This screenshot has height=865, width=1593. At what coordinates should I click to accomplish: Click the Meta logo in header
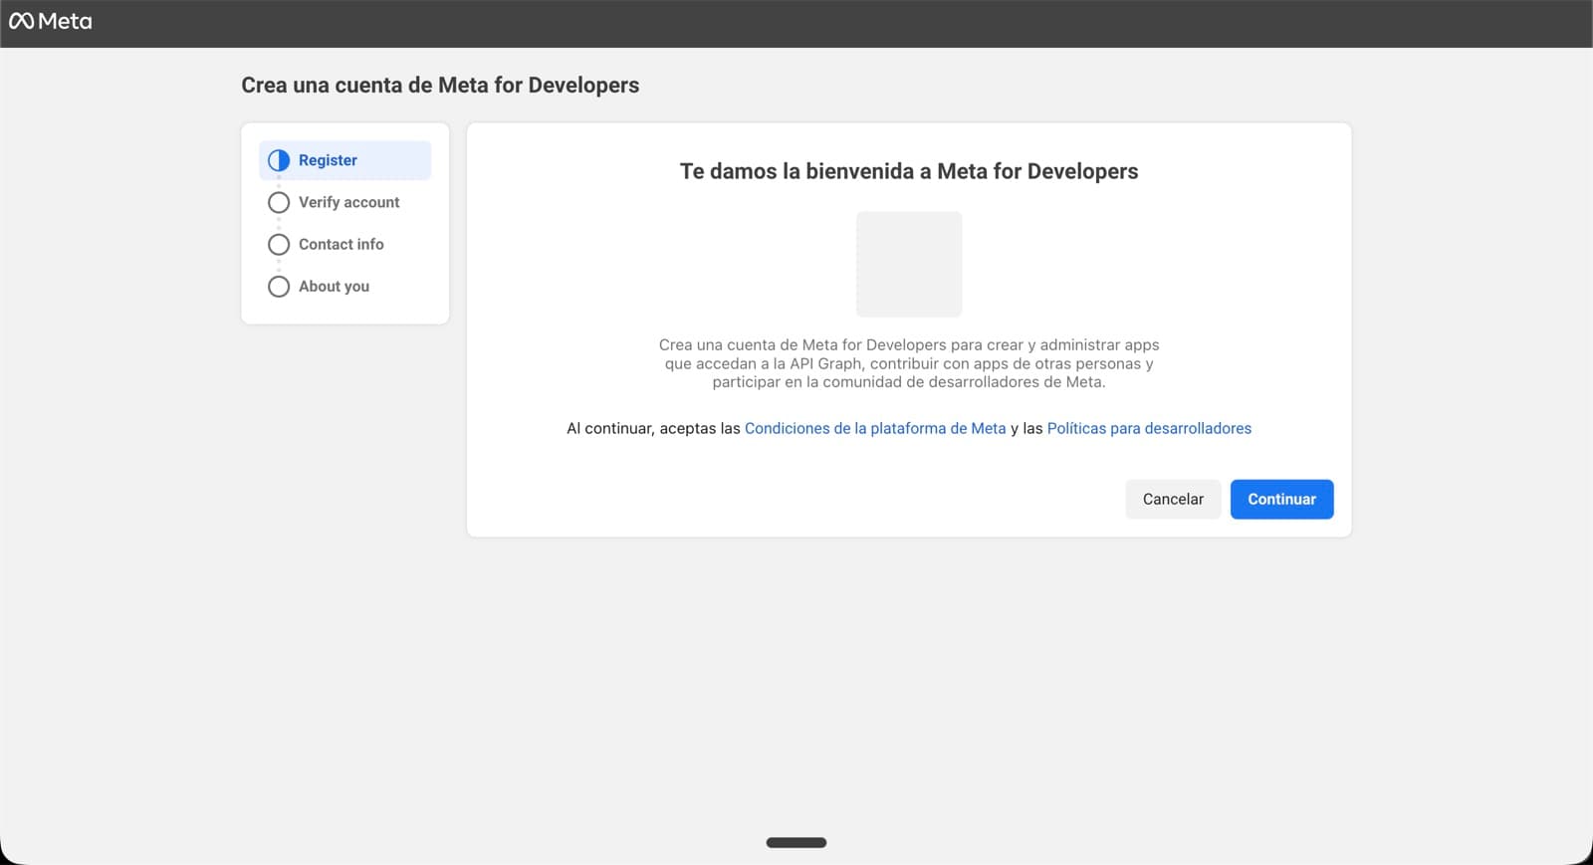50,21
